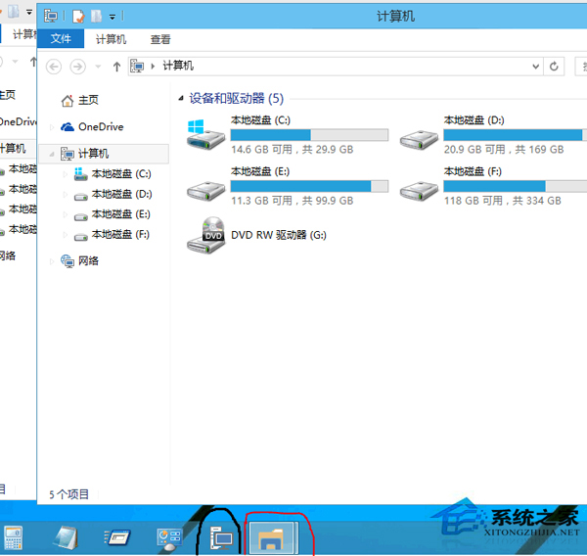
Task: Click OneDrive in the background window
Action: tap(18, 121)
